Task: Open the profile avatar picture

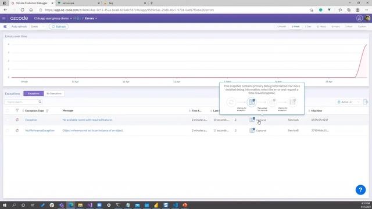Action: pyautogui.click(x=367, y=18)
